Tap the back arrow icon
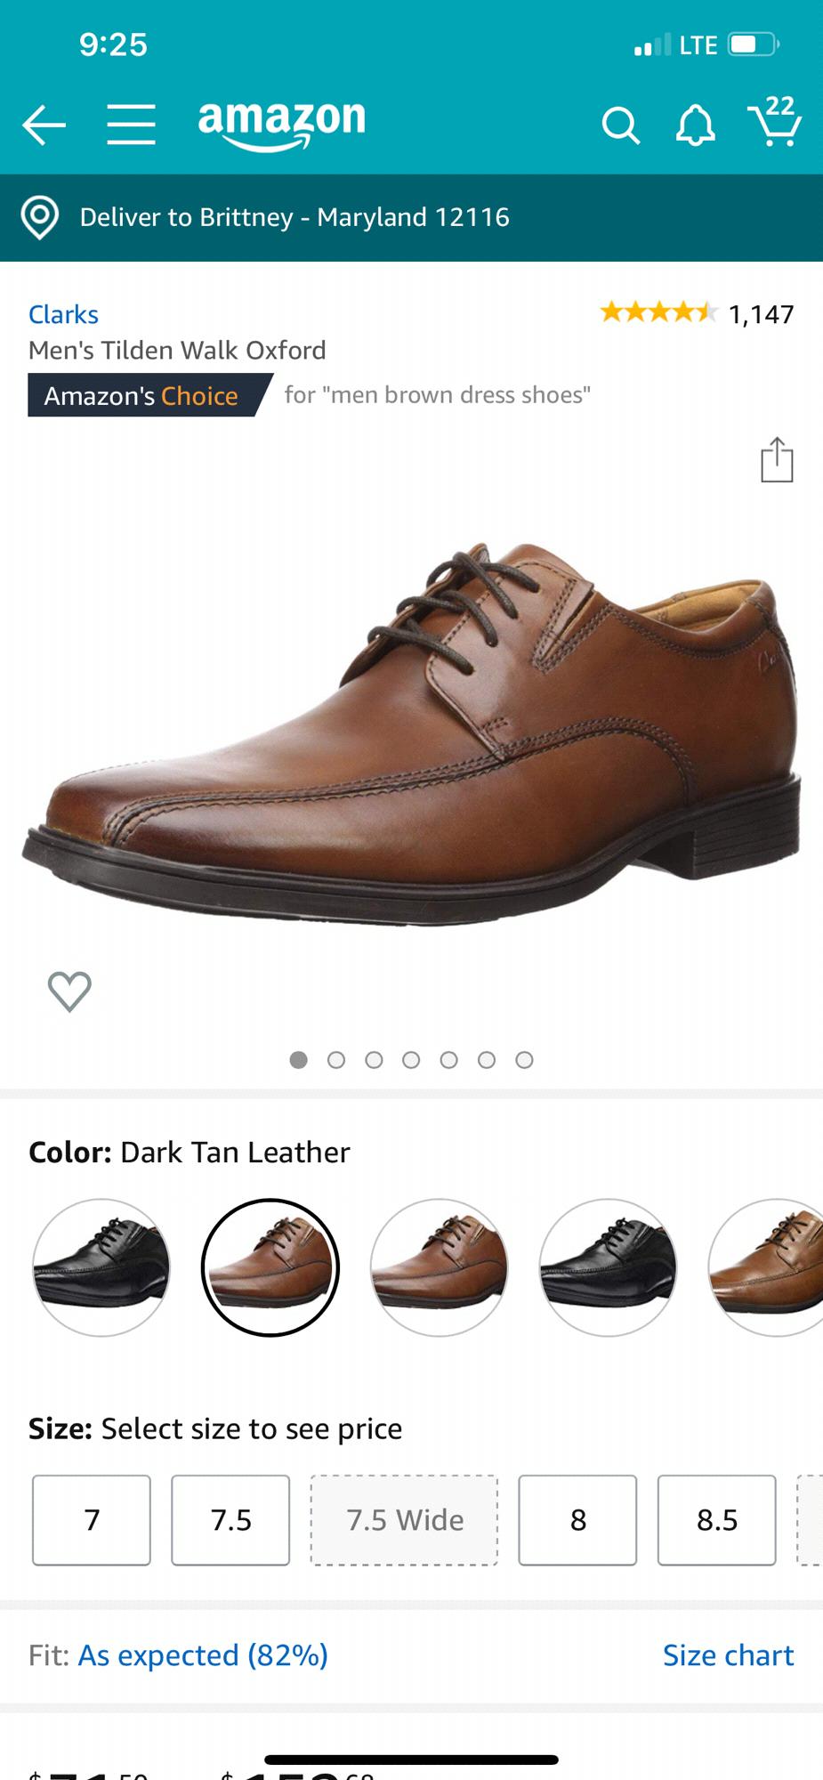The width and height of the screenshot is (823, 1780). [44, 125]
